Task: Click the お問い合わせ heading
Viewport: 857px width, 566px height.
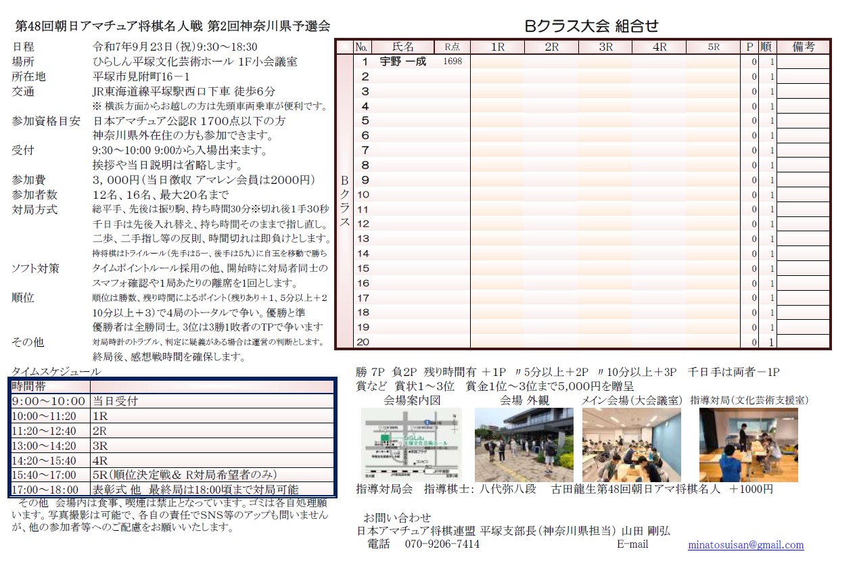Action: [x=397, y=518]
